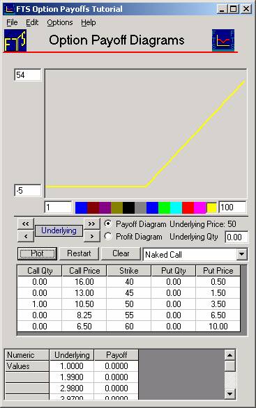Click the single right arrow step button

pos(91,237)
